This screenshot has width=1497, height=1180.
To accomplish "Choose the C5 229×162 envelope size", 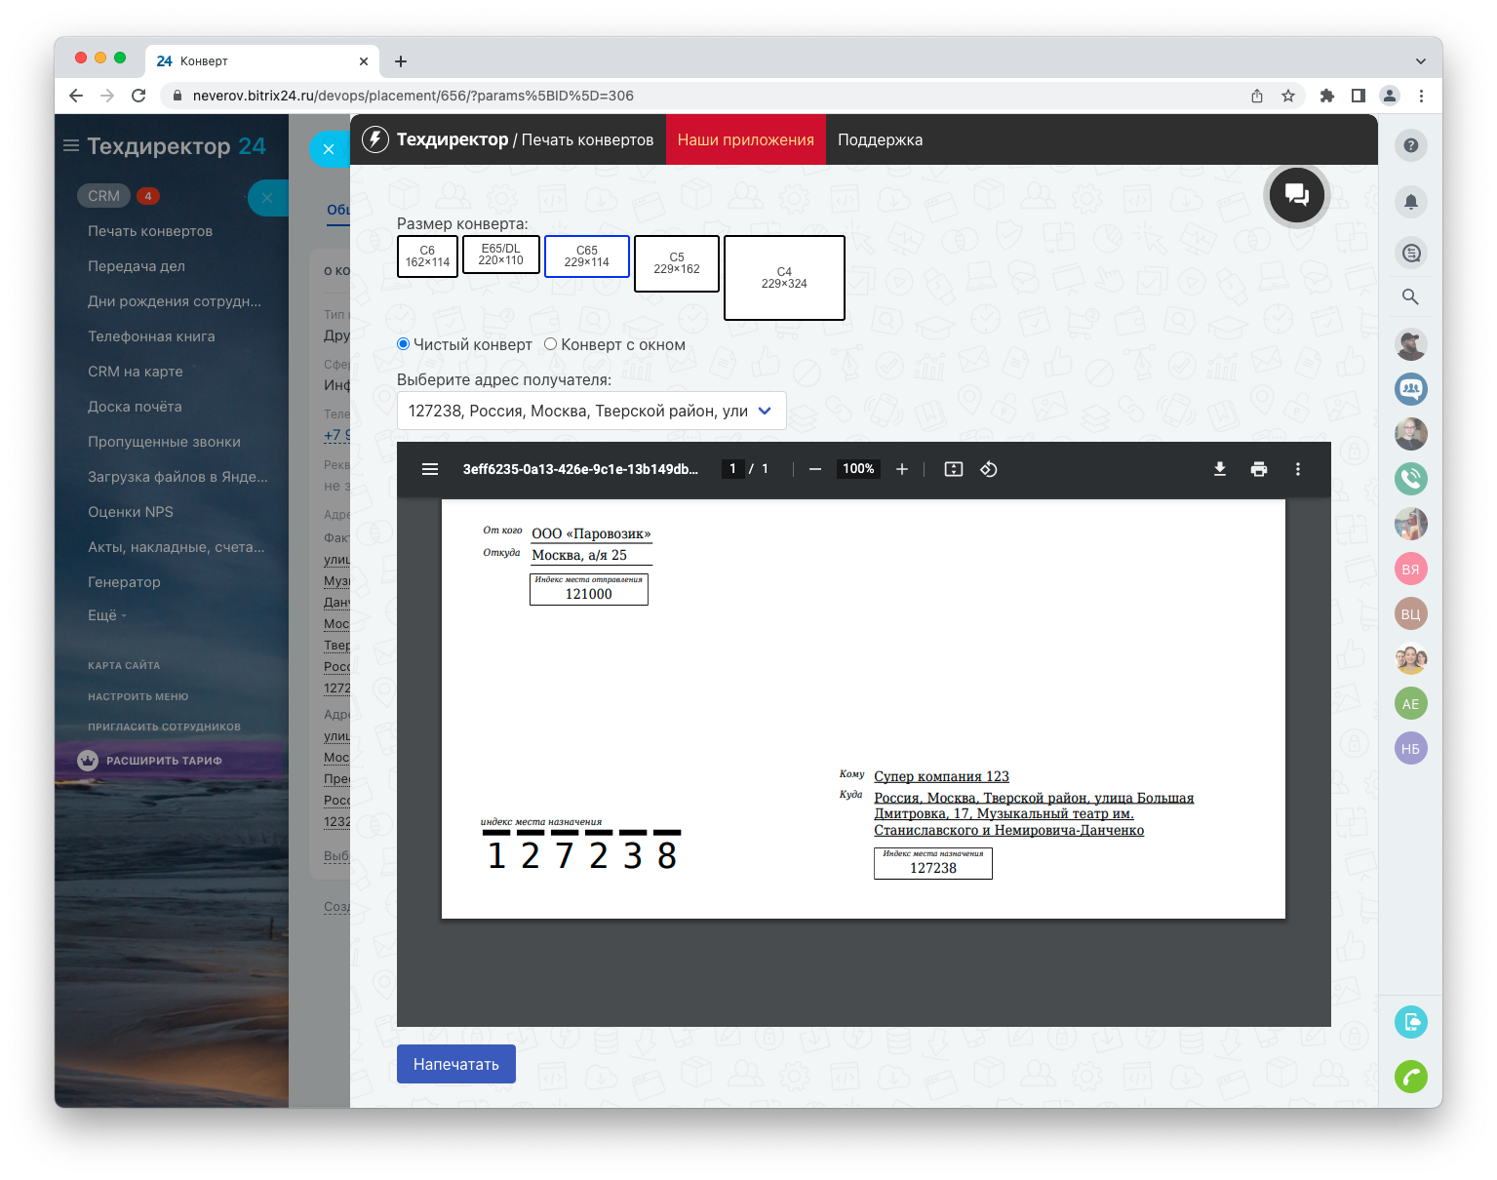I will 677,263.
